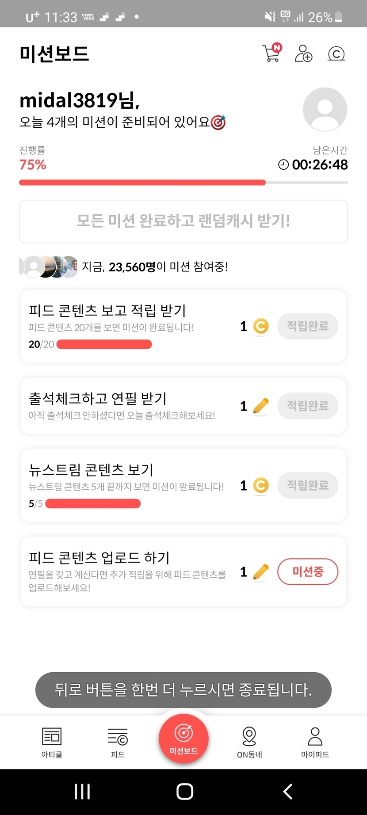Tap the 적립완료 button for Newstream mission
367x815 pixels.
(x=308, y=485)
